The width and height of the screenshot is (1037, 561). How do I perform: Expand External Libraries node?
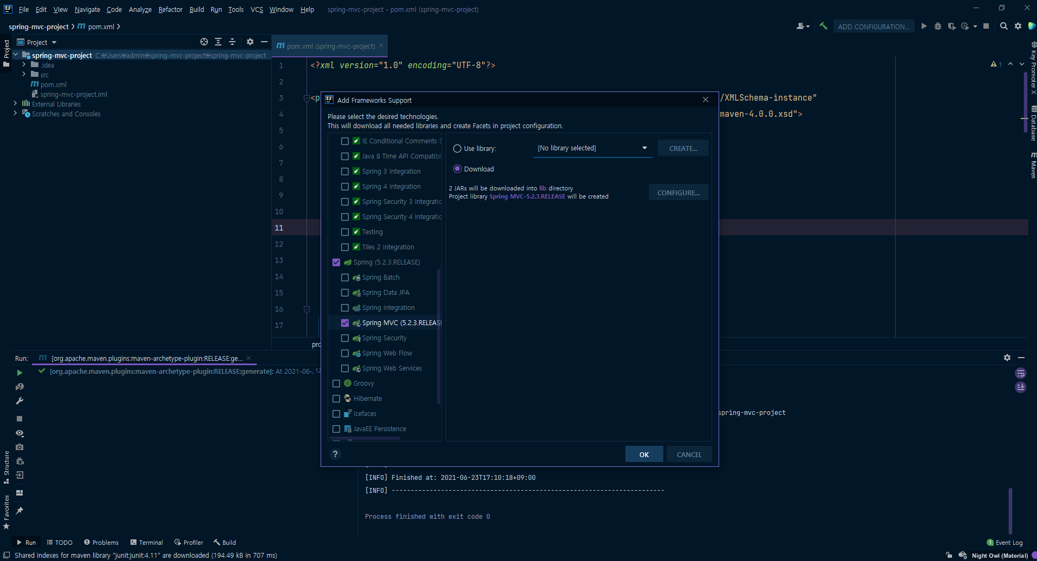[15, 103]
